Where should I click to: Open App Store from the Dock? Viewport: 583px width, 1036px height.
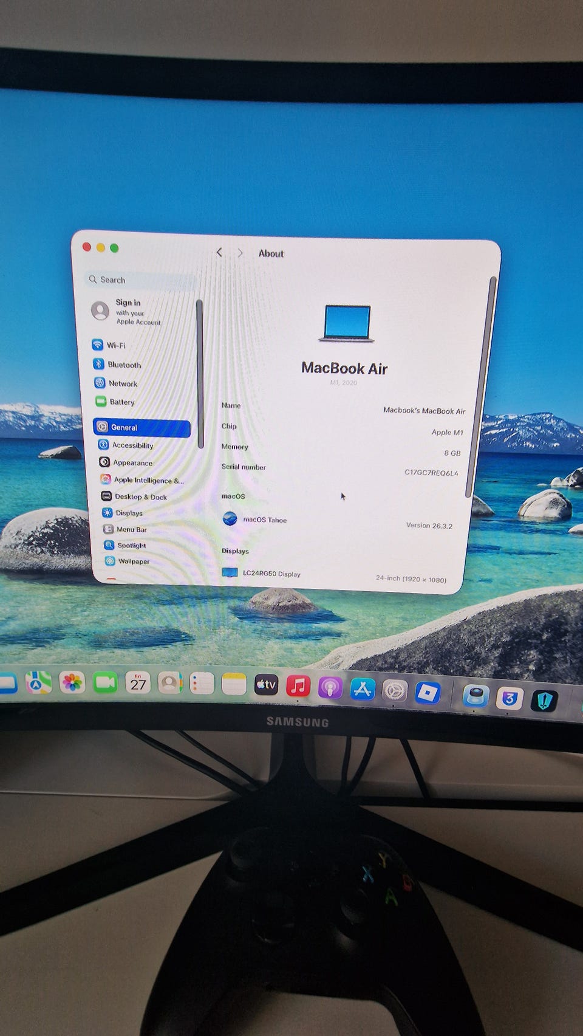pyautogui.click(x=363, y=689)
